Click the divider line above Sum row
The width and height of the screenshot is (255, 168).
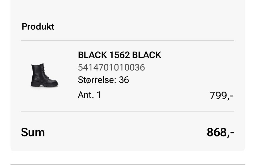pos(127,111)
